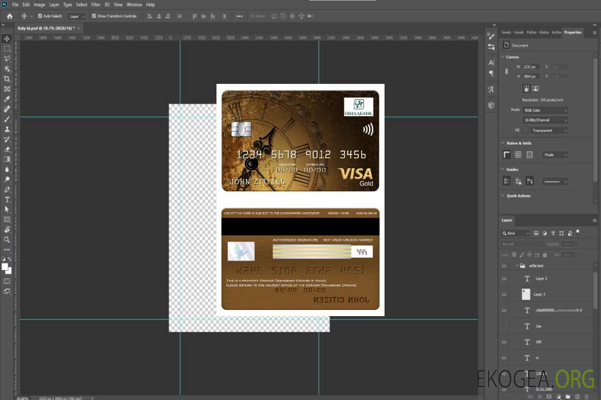Click the lock guides icon

pos(518,182)
